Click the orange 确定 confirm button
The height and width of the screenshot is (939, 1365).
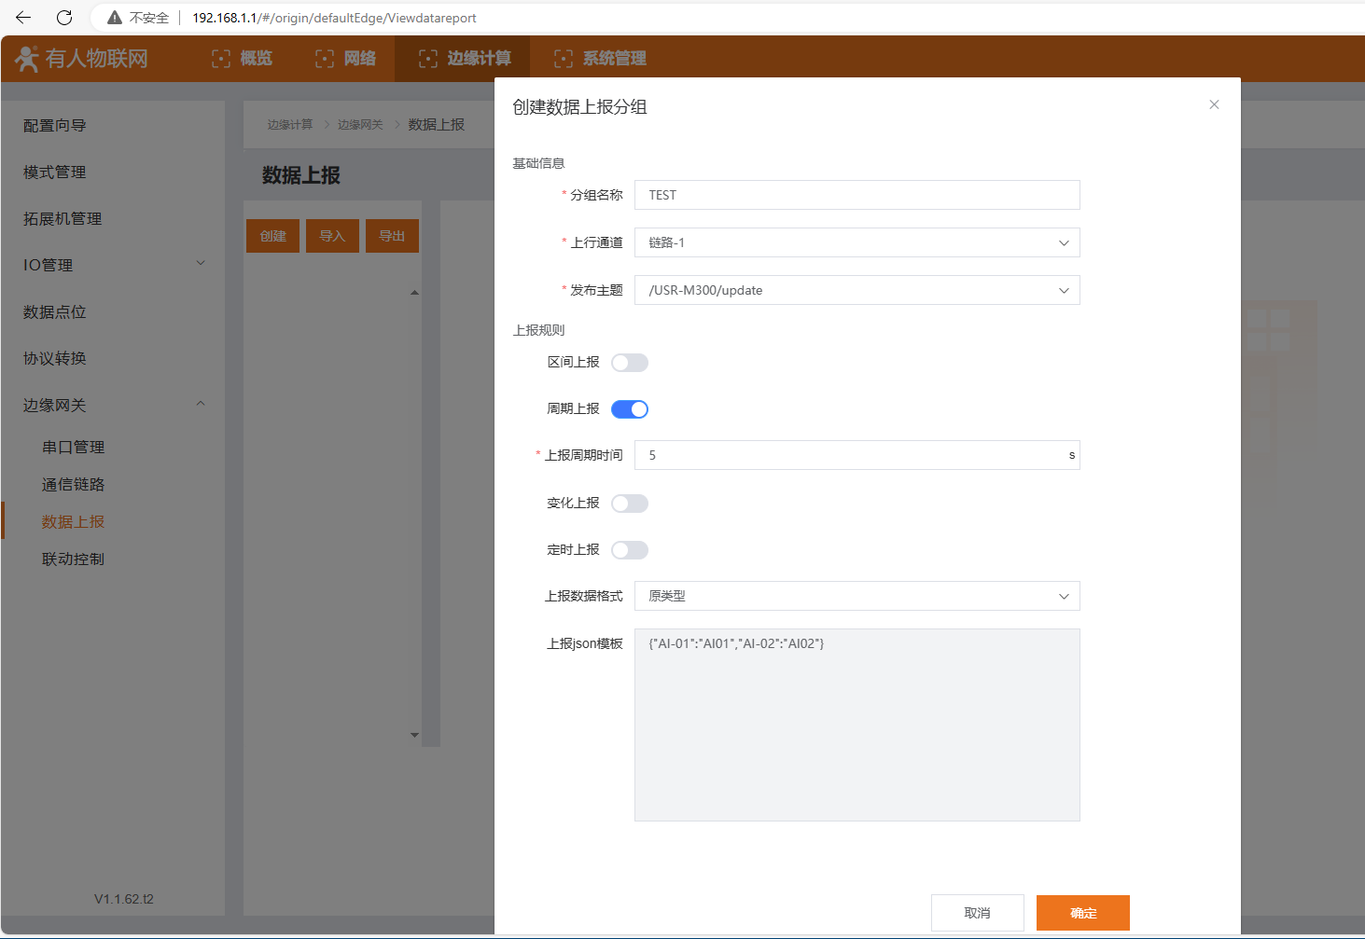point(1082,913)
